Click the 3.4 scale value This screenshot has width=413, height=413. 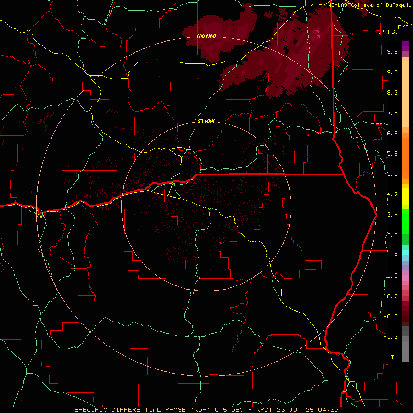tap(392, 215)
